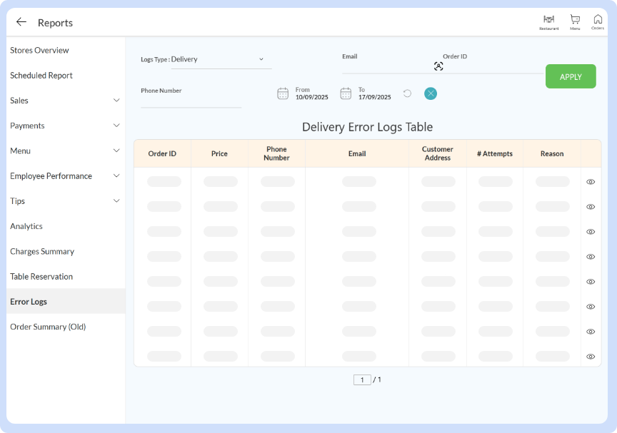This screenshot has width=617, height=433.
Task: Reveal the fourth row's error reason
Action: 591,256
